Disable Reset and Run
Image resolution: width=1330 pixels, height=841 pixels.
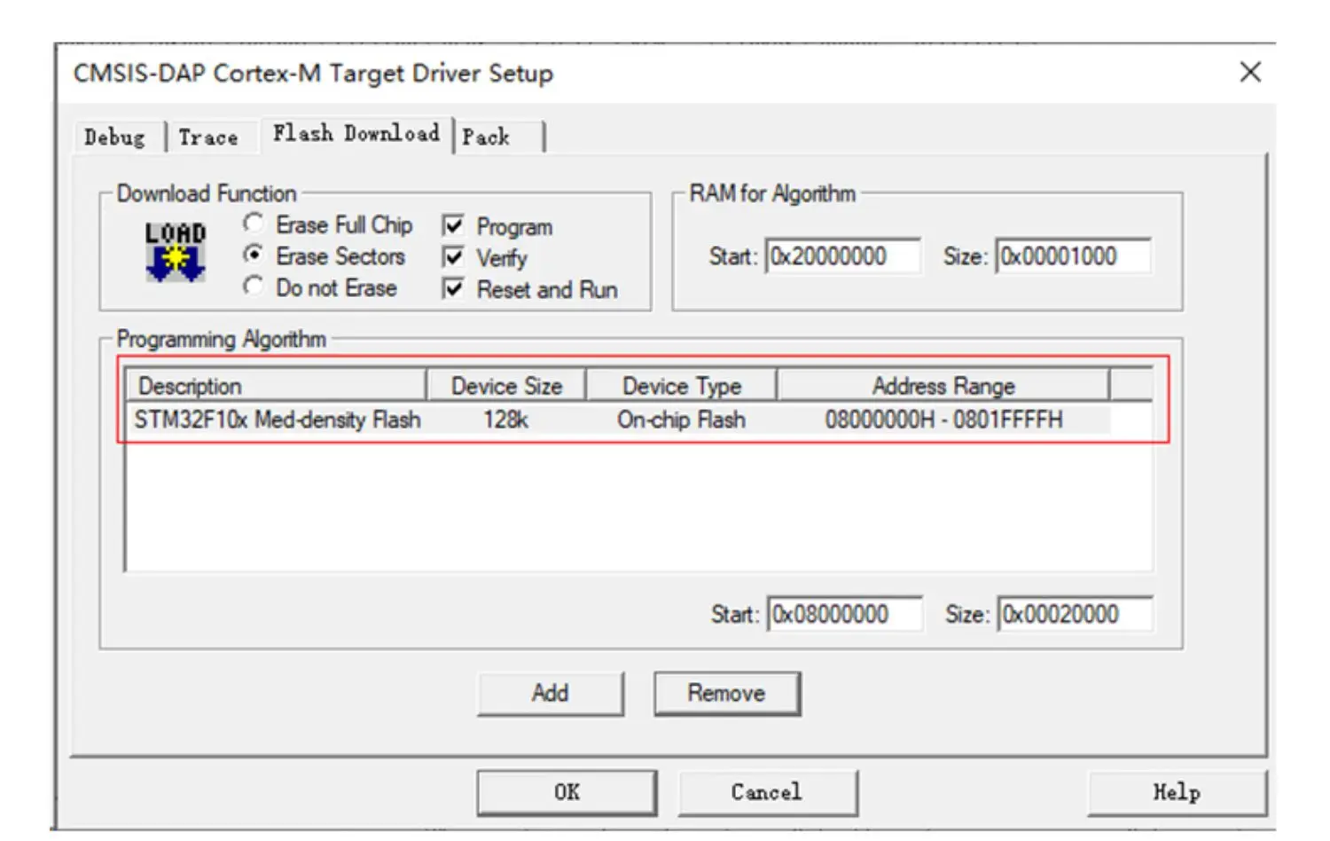coord(453,289)
